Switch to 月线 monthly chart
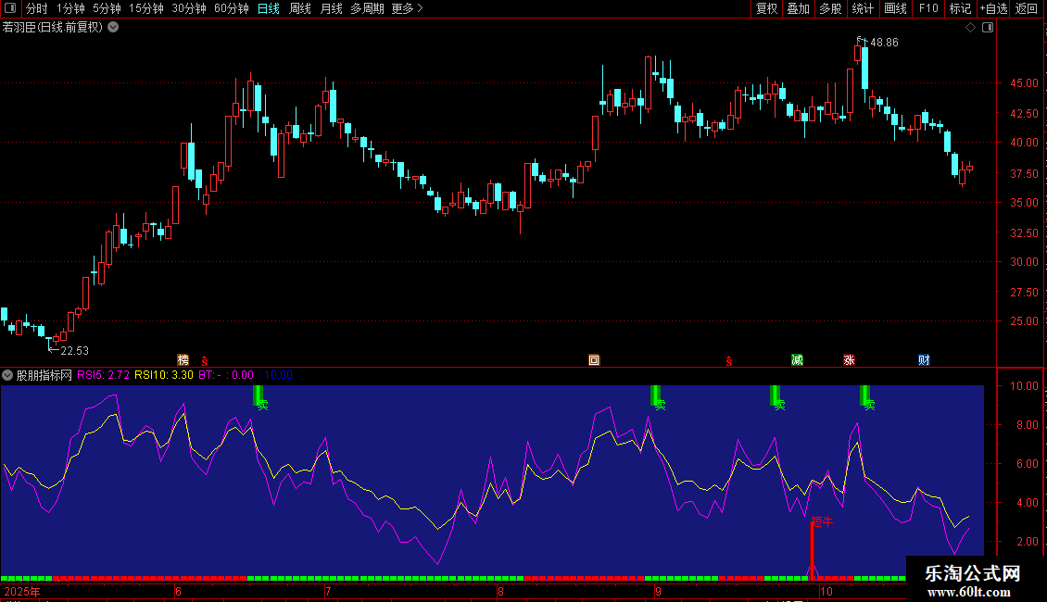This screenshot has height=602, width=1047. pyautogui.click(x=331, y=8)
